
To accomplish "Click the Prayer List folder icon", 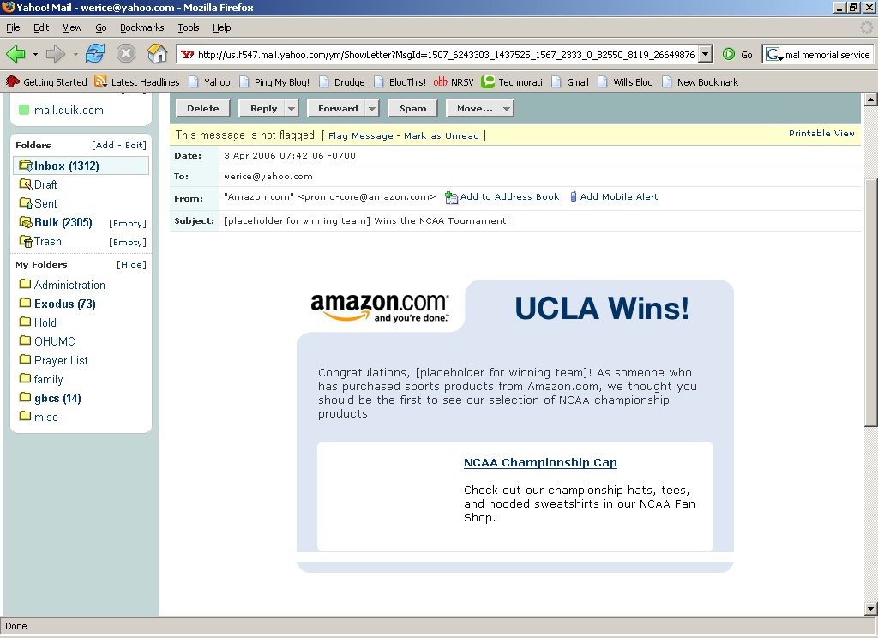I will (25, 359).
